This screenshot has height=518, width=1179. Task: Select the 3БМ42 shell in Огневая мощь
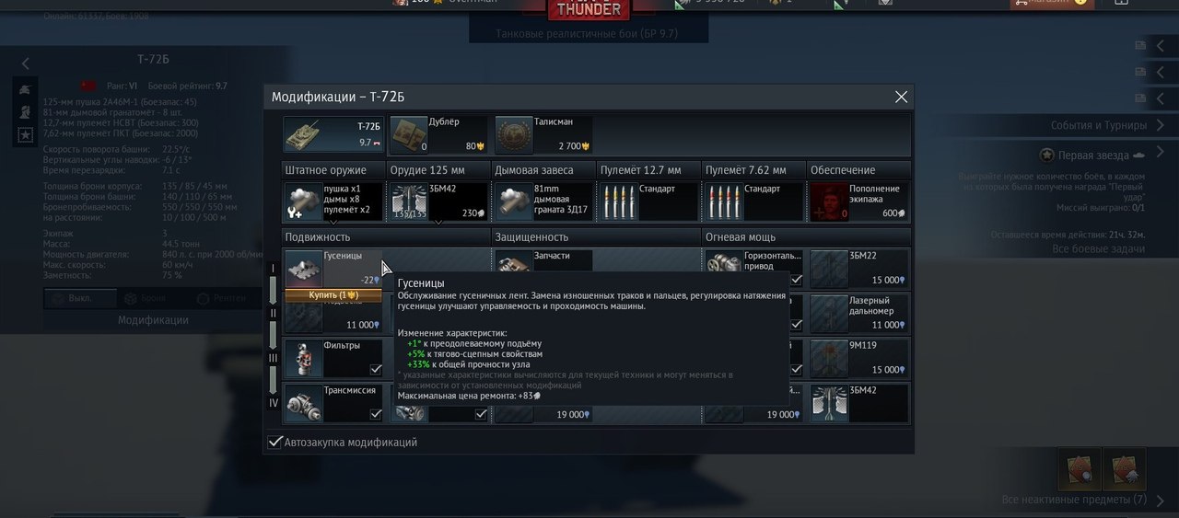pyautogui.click(x=858, y=402)
